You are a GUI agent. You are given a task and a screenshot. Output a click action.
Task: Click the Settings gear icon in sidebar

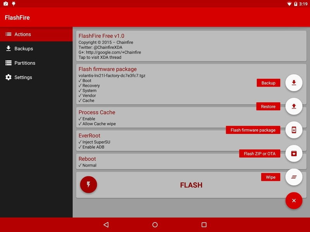[8, 77]
